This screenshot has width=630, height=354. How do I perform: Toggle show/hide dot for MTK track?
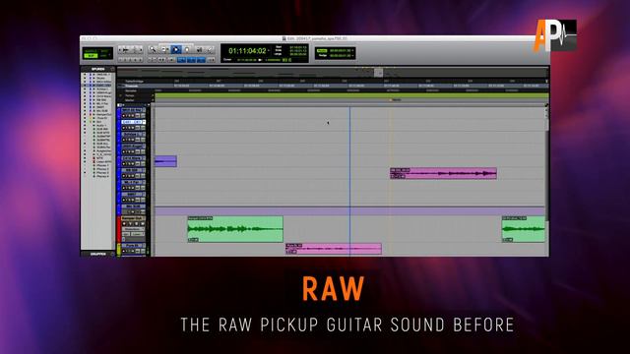85,158
